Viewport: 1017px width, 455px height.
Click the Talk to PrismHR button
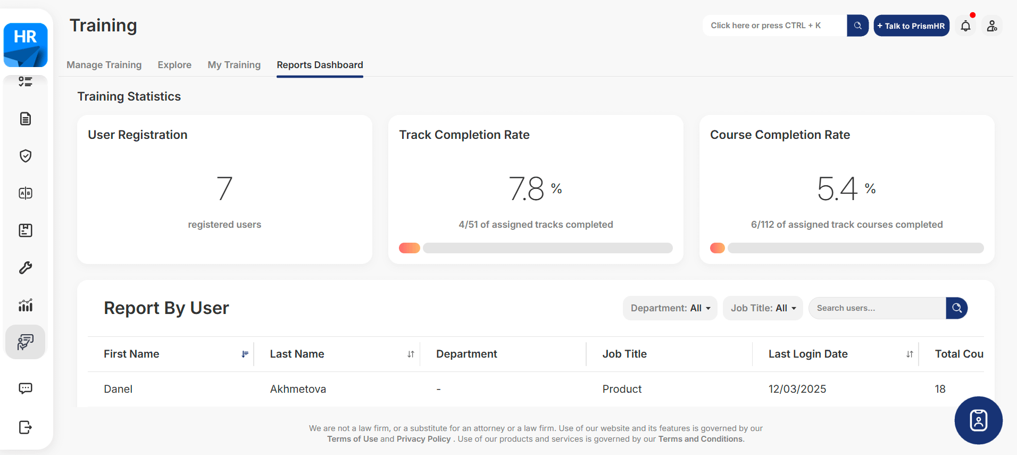pyautogui.click(x=911, y=26)
